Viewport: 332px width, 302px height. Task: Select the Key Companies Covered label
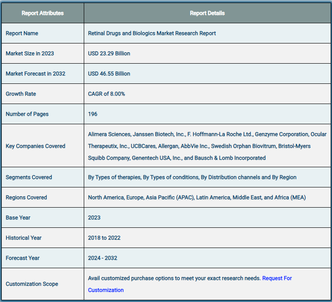pos(36,146)
